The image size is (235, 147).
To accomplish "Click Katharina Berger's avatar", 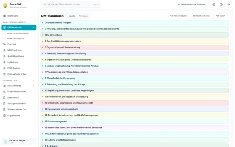I will pos(6,141).
